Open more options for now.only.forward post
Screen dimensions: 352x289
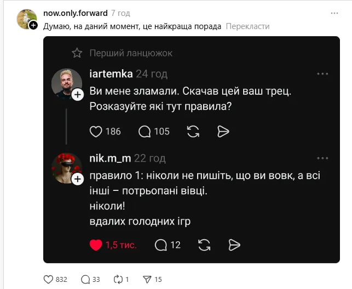coord(334,13)
